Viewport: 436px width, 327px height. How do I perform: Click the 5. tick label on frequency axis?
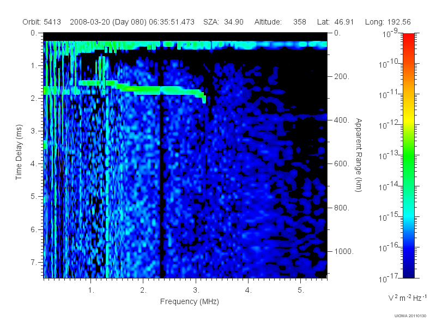coord(301,290)
